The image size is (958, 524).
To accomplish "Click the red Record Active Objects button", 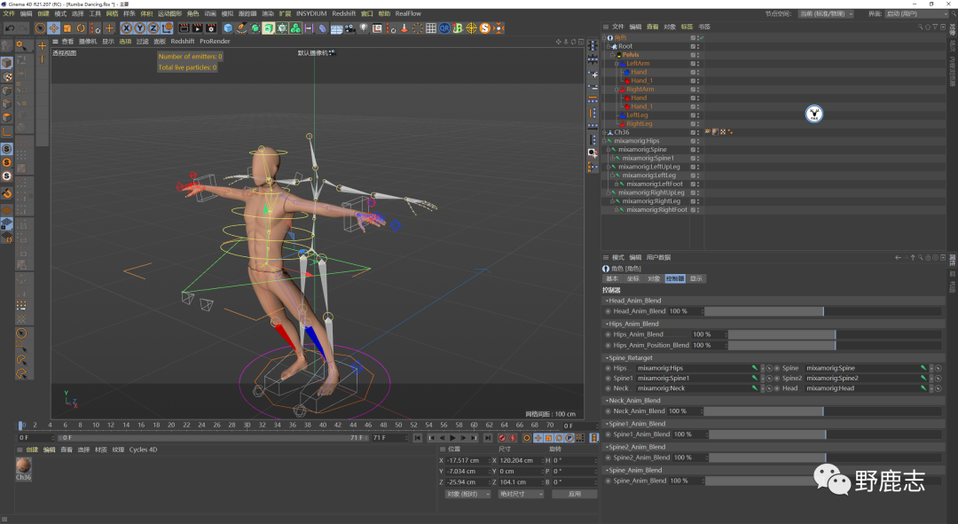I will click(502, 438).
